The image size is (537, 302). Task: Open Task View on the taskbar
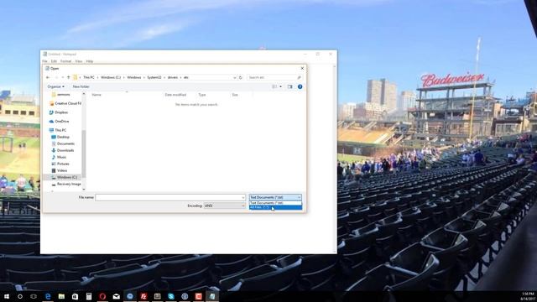coord(34,296)
